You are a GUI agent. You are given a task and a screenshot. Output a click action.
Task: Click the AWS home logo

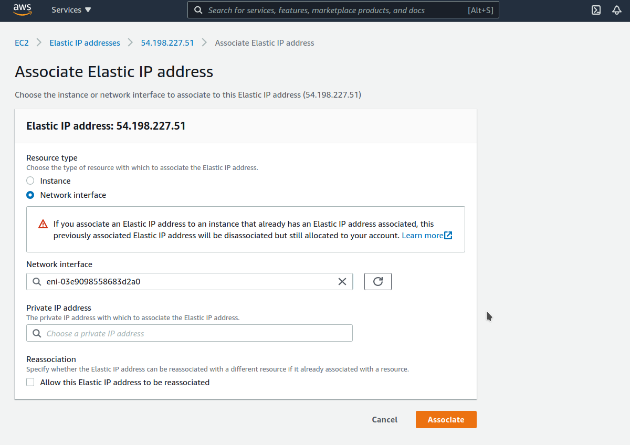click(22, 9)
